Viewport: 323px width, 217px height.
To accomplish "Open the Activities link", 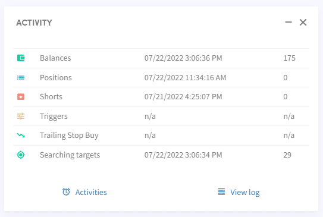I will [91, 192].
